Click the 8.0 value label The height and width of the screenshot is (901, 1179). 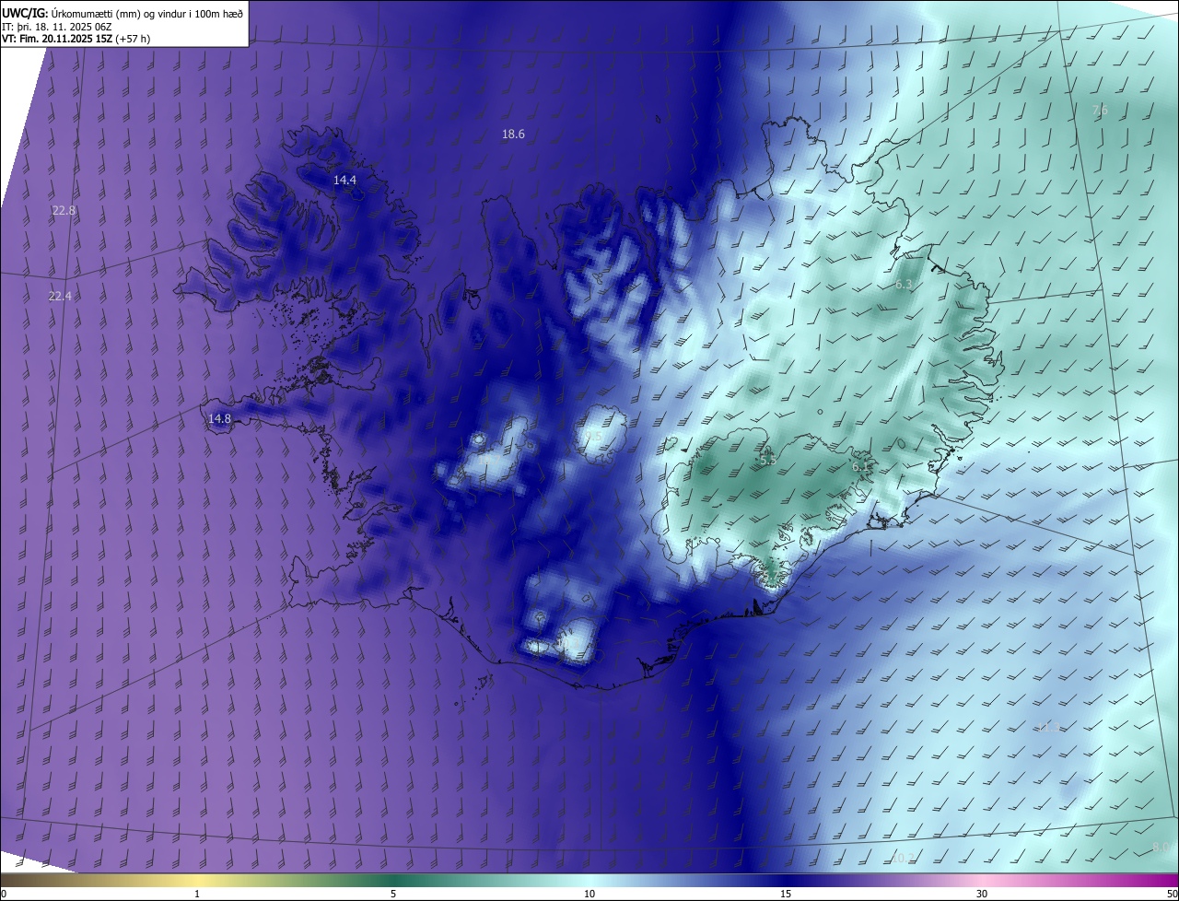[x=1161, y=848]
